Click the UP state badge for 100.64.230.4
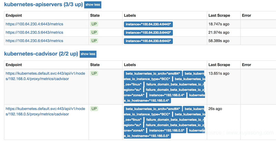 [94, 24]
